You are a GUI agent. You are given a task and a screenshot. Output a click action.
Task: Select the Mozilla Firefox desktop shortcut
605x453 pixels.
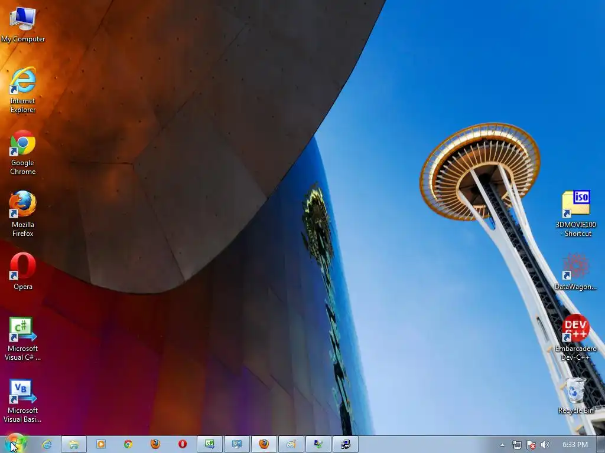pyautogui.click(x=23, y=214)
